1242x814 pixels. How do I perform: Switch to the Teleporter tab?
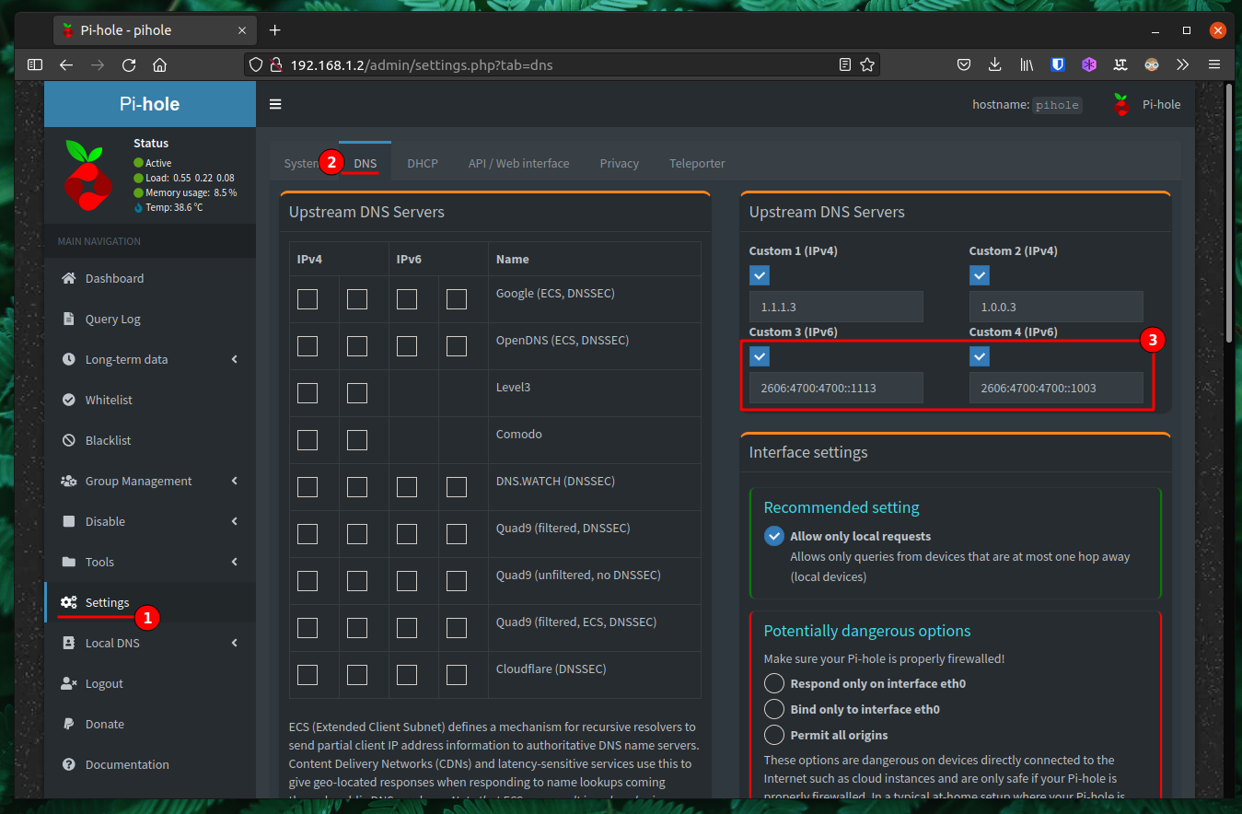coord(697,163)
